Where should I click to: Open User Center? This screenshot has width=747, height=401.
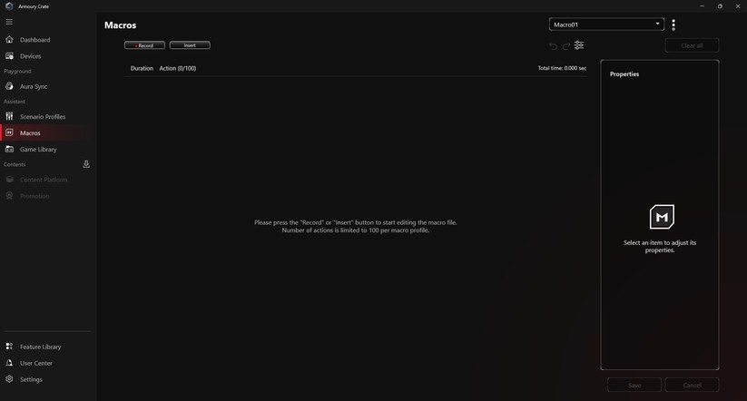(x=36, y=364)
